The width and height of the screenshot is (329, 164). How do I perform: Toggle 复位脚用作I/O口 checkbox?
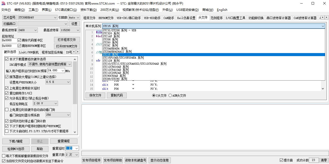click(7, 93)
